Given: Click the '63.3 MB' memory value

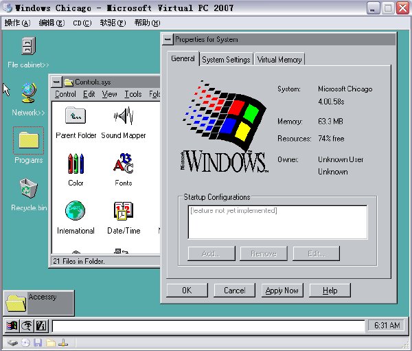Looking at the screenshot, I should coord(330,121).
